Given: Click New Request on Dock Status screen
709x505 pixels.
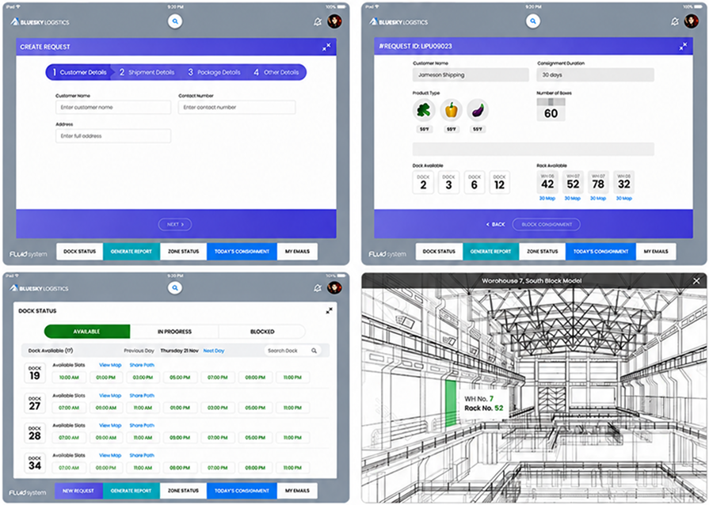Looking at the screenshot, I should click(x=78, y=491).
